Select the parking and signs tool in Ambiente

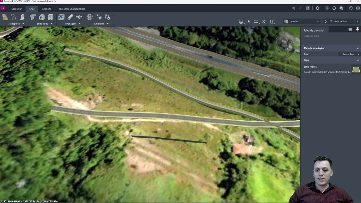click(x=107, y=17)
